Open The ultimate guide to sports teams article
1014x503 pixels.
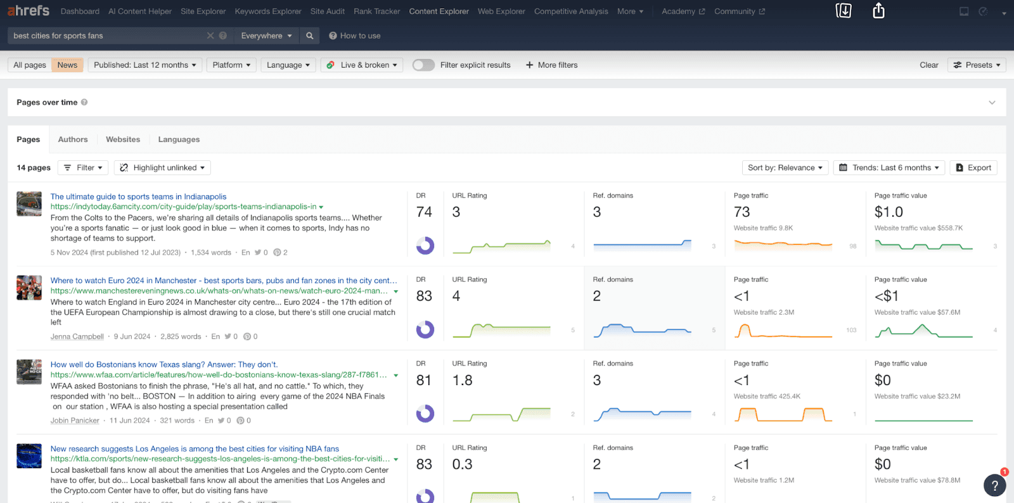[138, 196]
